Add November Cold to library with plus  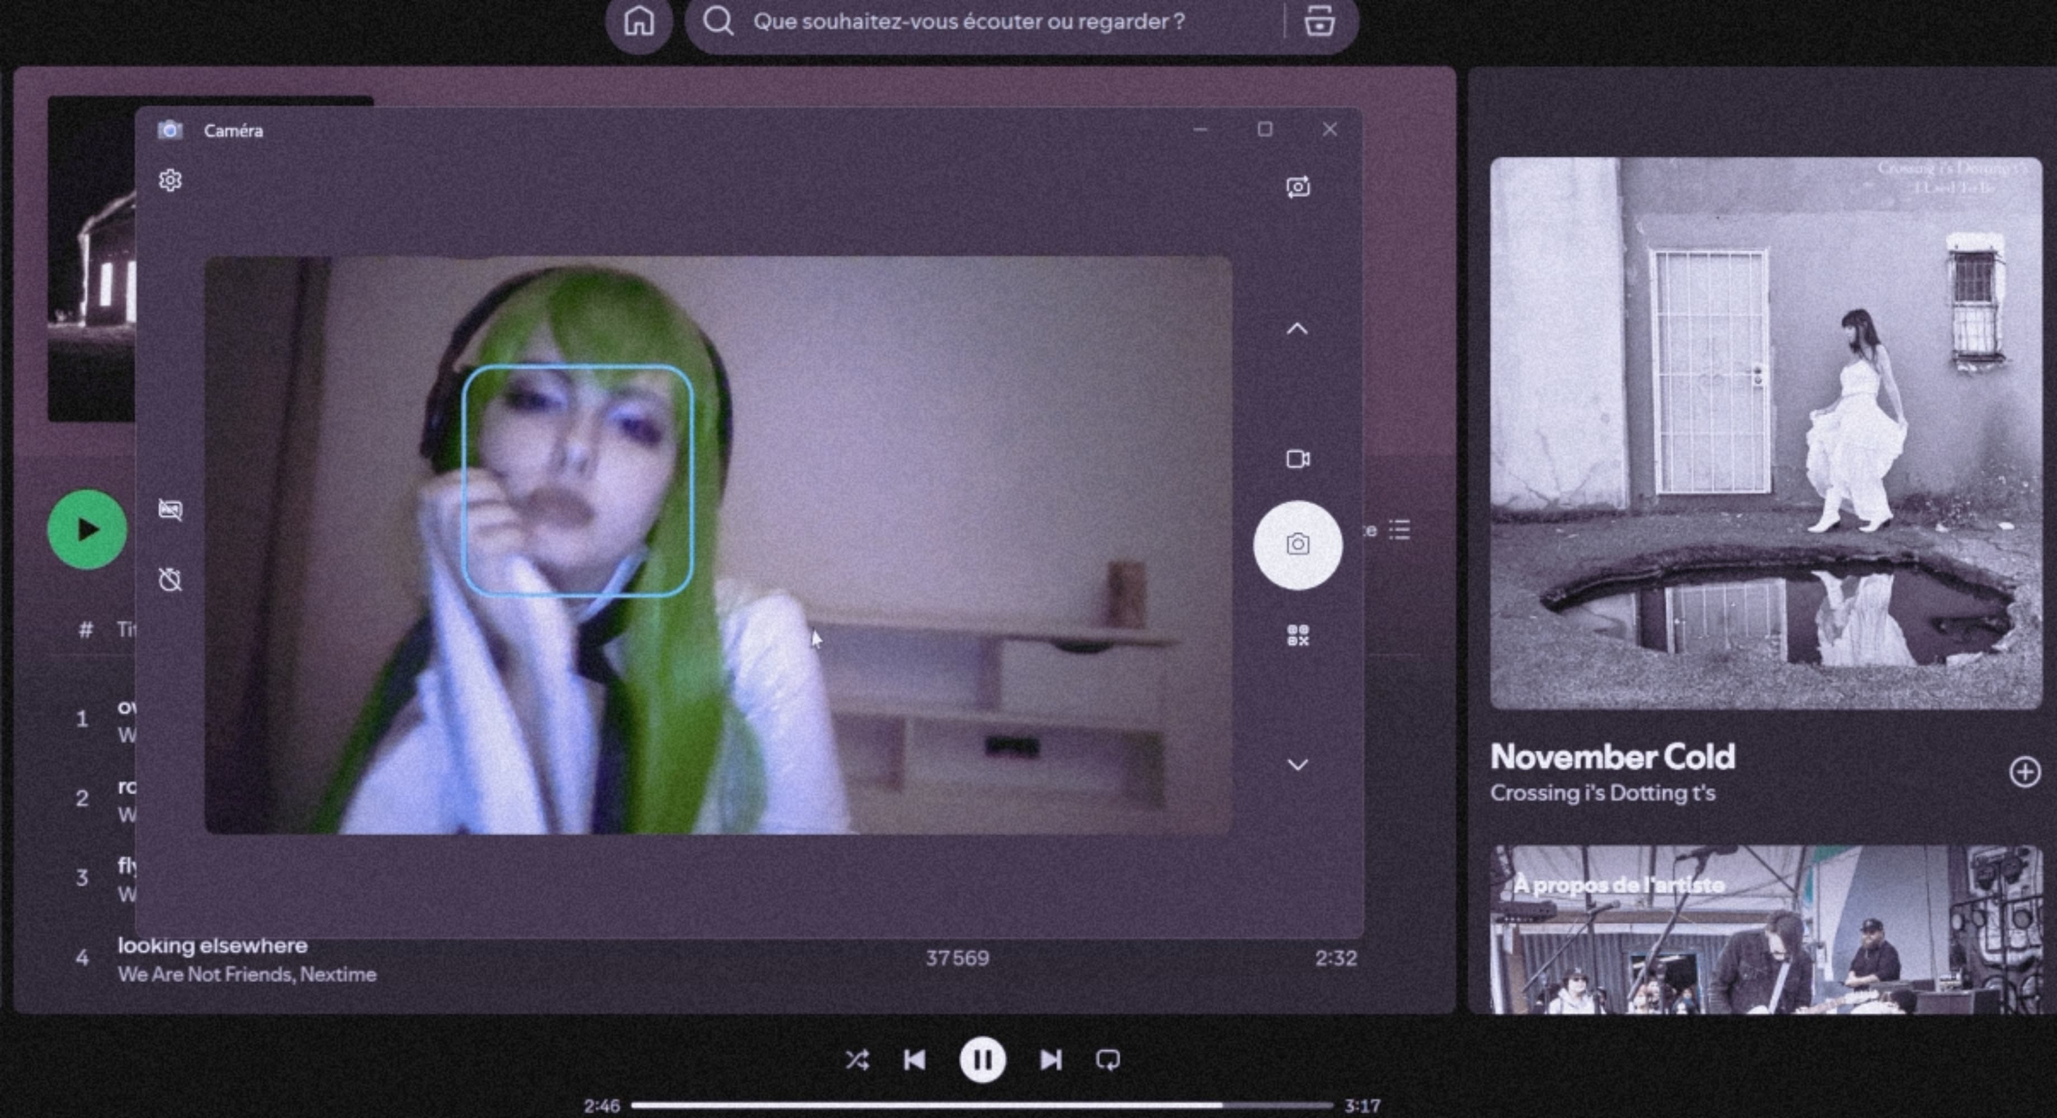pos(2024,772)
